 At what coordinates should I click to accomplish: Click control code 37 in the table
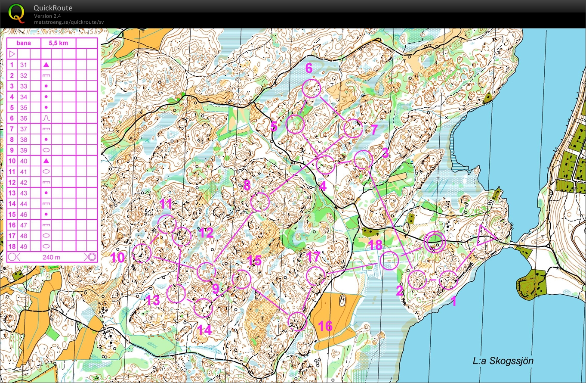pyautogui.click(x=24, y=129)
